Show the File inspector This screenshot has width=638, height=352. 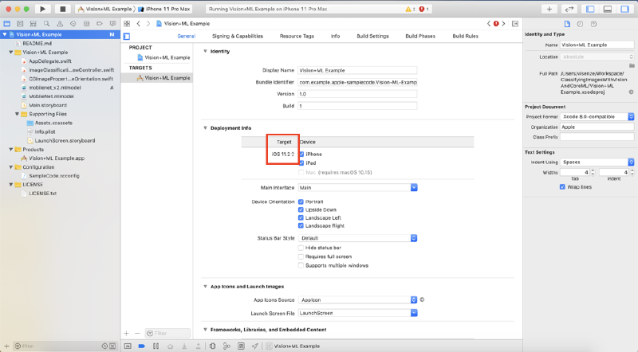click(567, 24)
